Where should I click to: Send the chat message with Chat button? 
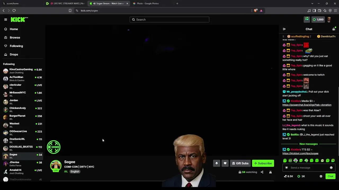(331, 176)
